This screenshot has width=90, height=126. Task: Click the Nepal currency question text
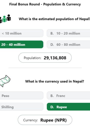click(54, 81)
